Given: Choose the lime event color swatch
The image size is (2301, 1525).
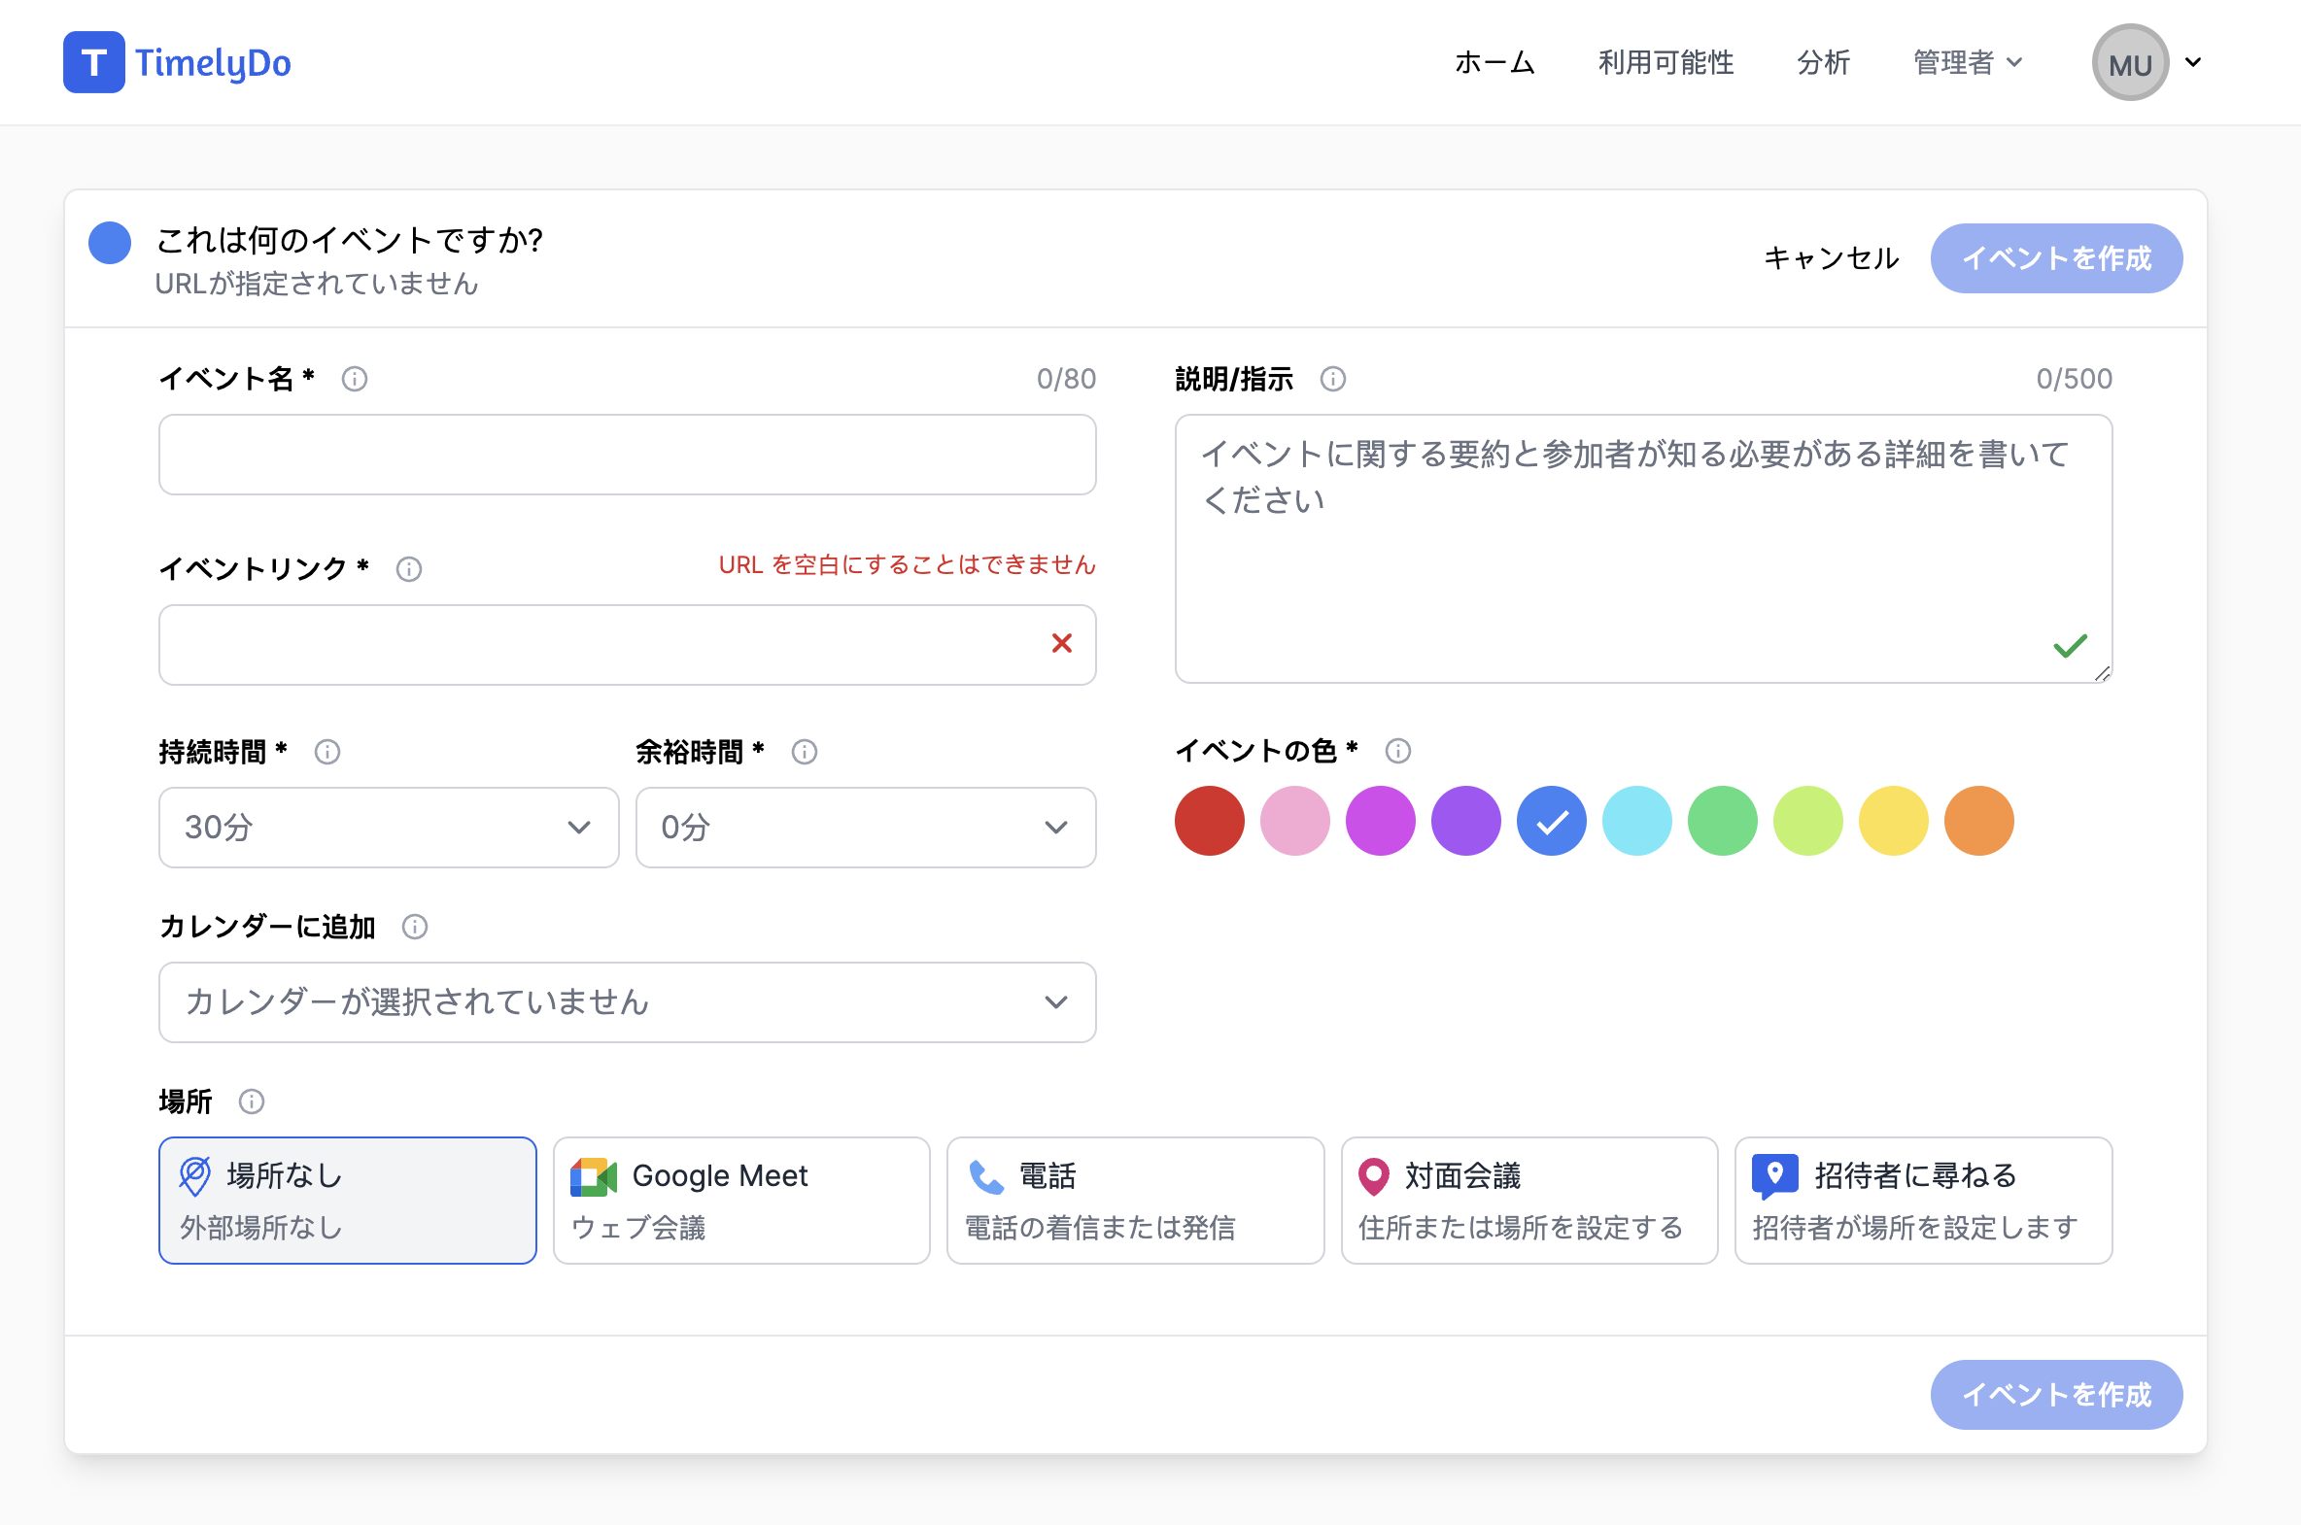Looking at the screenshot, I should coord(1808,821).
